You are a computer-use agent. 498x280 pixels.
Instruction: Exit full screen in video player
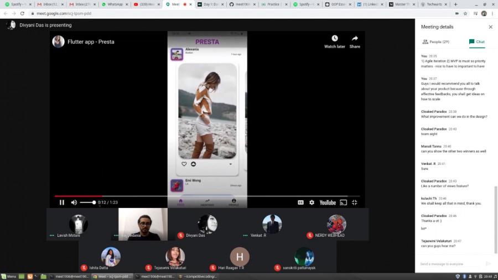355,203
